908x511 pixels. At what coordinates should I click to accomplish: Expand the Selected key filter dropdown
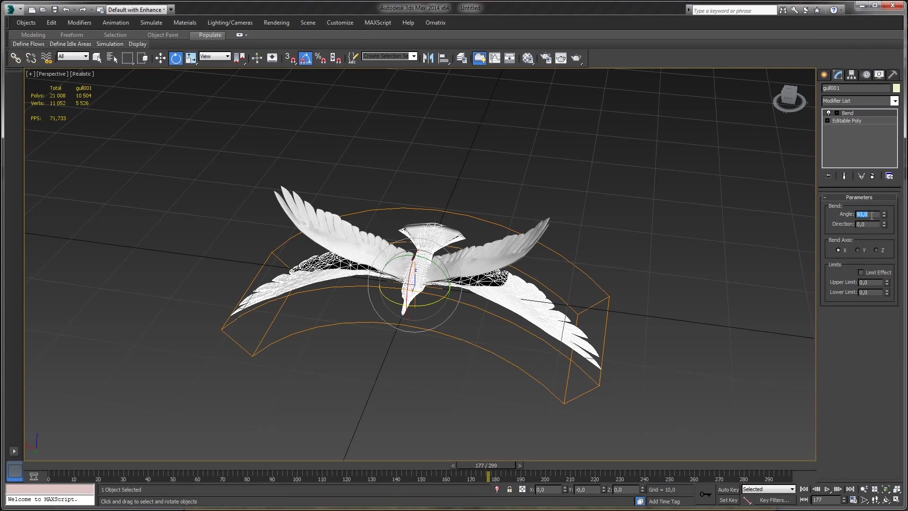point(792,489)
